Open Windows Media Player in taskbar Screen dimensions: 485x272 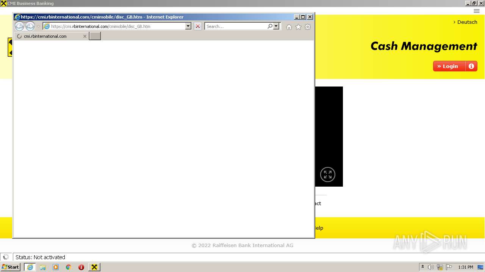coord(56,267)
